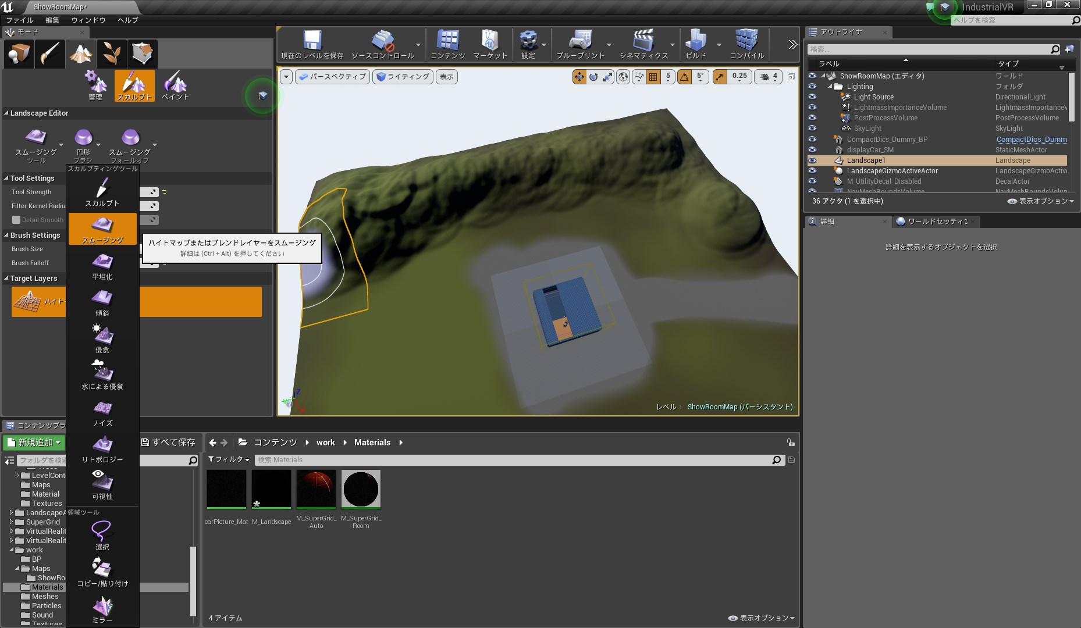This screenshot has height=628, width=1081.
Task: Open the ファイル menu
Action: 19,20
